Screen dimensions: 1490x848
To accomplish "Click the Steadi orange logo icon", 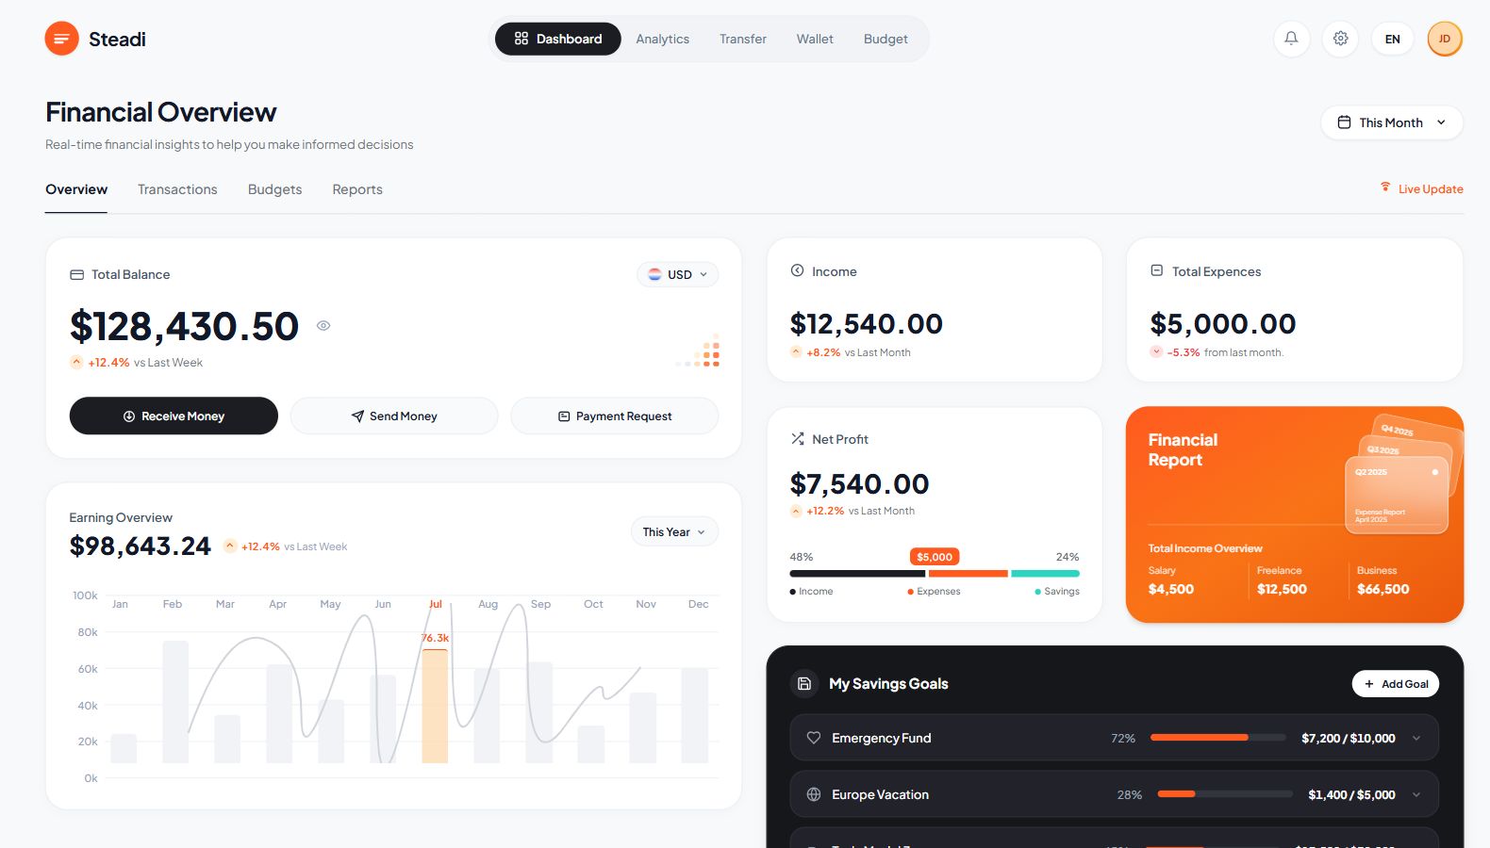I will [61, 39].
